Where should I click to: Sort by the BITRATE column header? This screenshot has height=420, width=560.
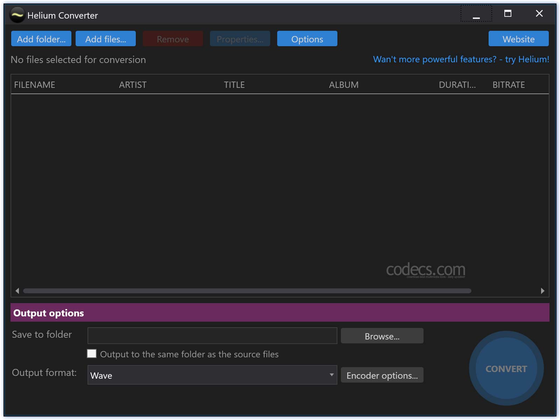point(509,85)
